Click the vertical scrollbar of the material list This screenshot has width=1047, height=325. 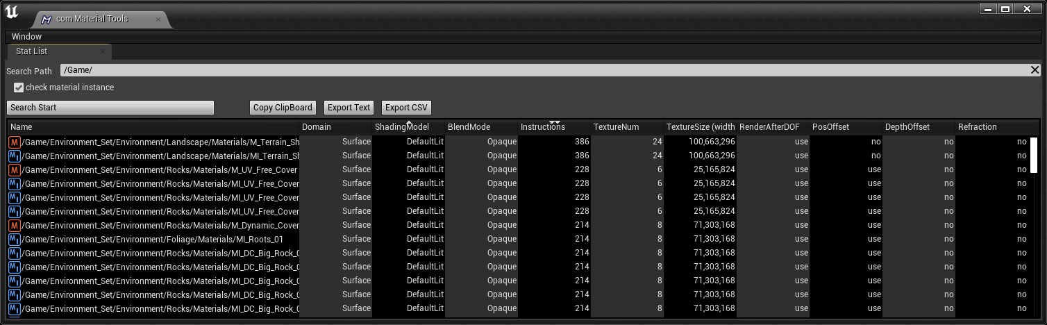1034,156
